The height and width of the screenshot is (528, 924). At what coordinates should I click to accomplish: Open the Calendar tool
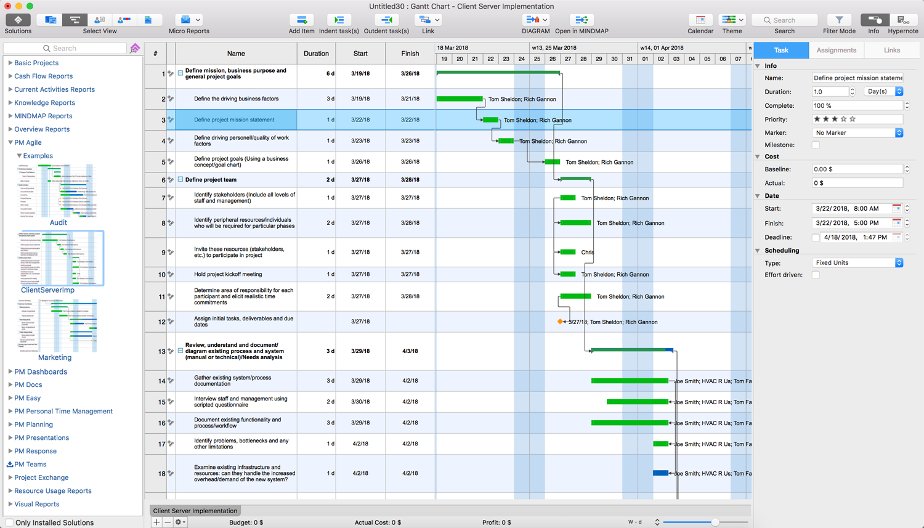click(x=700, y=20)
